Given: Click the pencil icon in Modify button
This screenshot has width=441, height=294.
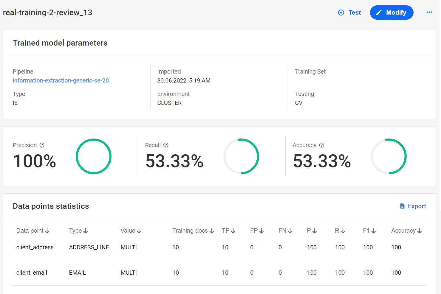Looking at the screenshot, I should (379, 13).
